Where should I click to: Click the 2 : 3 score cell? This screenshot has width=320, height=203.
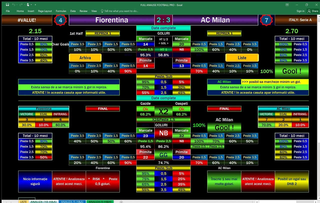pyautogui.click(x=163, y=20)
